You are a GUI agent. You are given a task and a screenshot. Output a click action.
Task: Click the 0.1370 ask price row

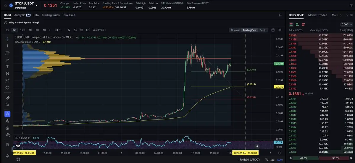tap(321, 35)
